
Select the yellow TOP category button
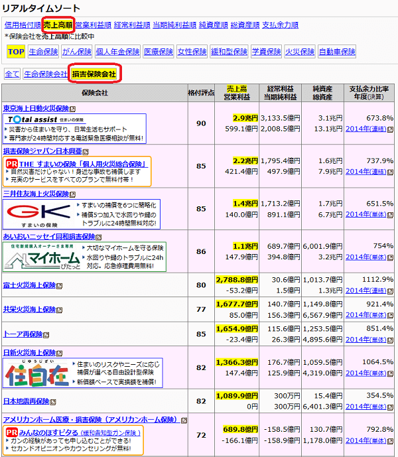click(16, 52)
